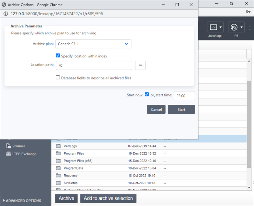Select the SWSetup folder name
Screen dimensions: 254x206
[70, 183]
